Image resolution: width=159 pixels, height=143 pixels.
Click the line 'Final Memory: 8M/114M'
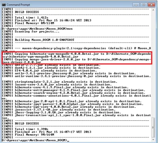pyautogui.click(x=28, y=23)
